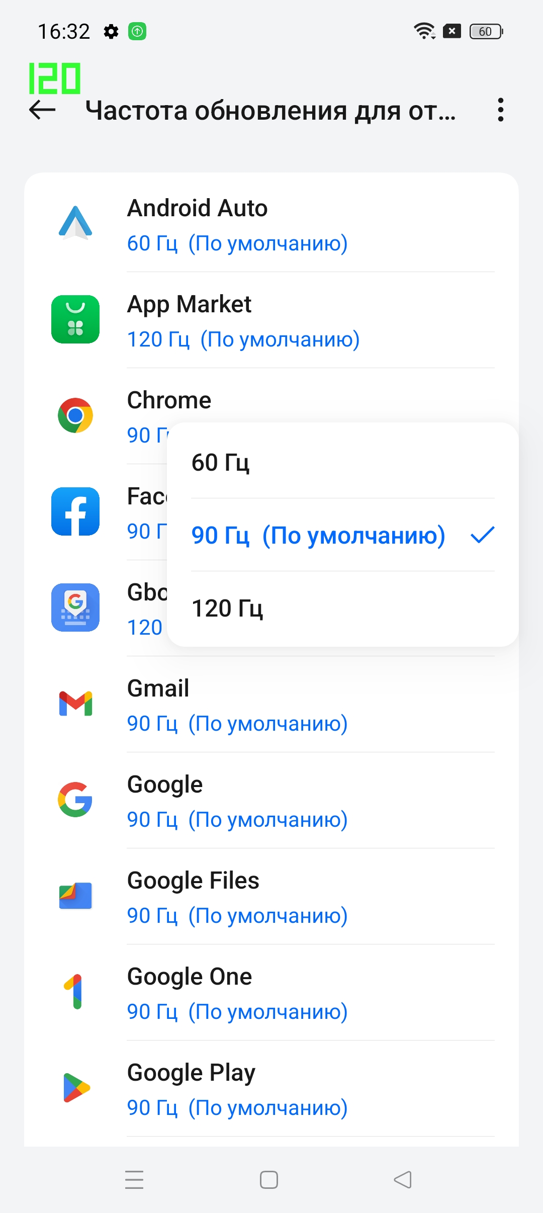Screen dimensions: 543x1213
Task: Select 90 Гц (По умолчанию) popup option
Action: (x=342, y=535)
